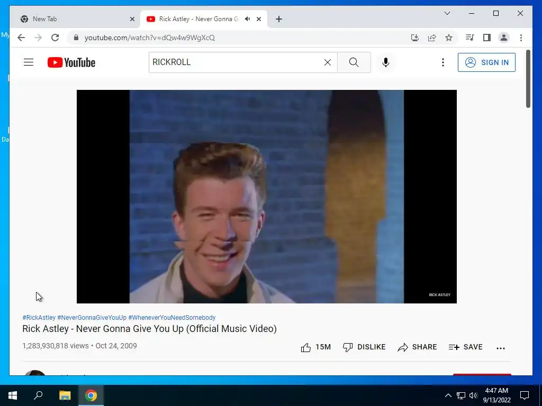Open File Explorer from the taskbar
The height and width of the screenshot is (406, 542).
pyautogui.click(x=65, y=395)
